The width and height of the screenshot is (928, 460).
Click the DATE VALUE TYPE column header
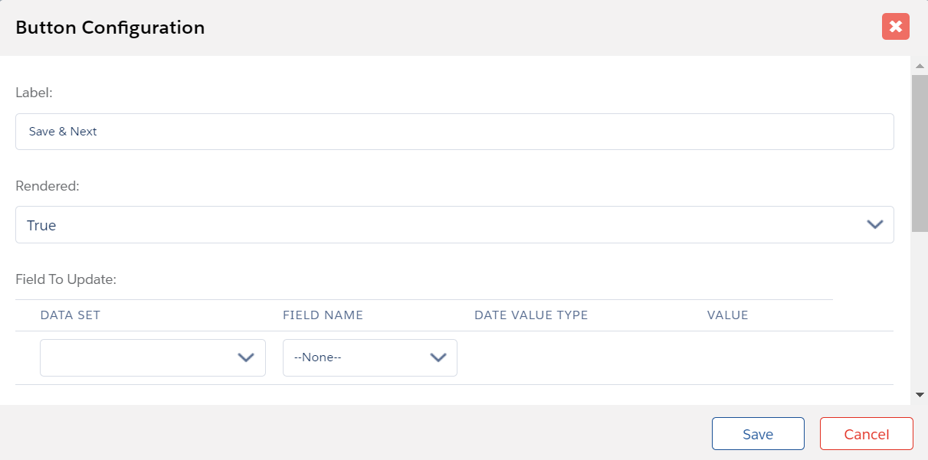[x=531, y=315]
